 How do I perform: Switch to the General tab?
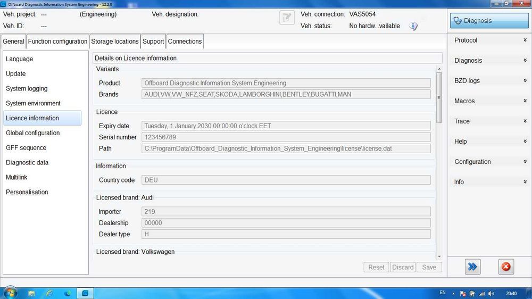(x=14, y=41)
